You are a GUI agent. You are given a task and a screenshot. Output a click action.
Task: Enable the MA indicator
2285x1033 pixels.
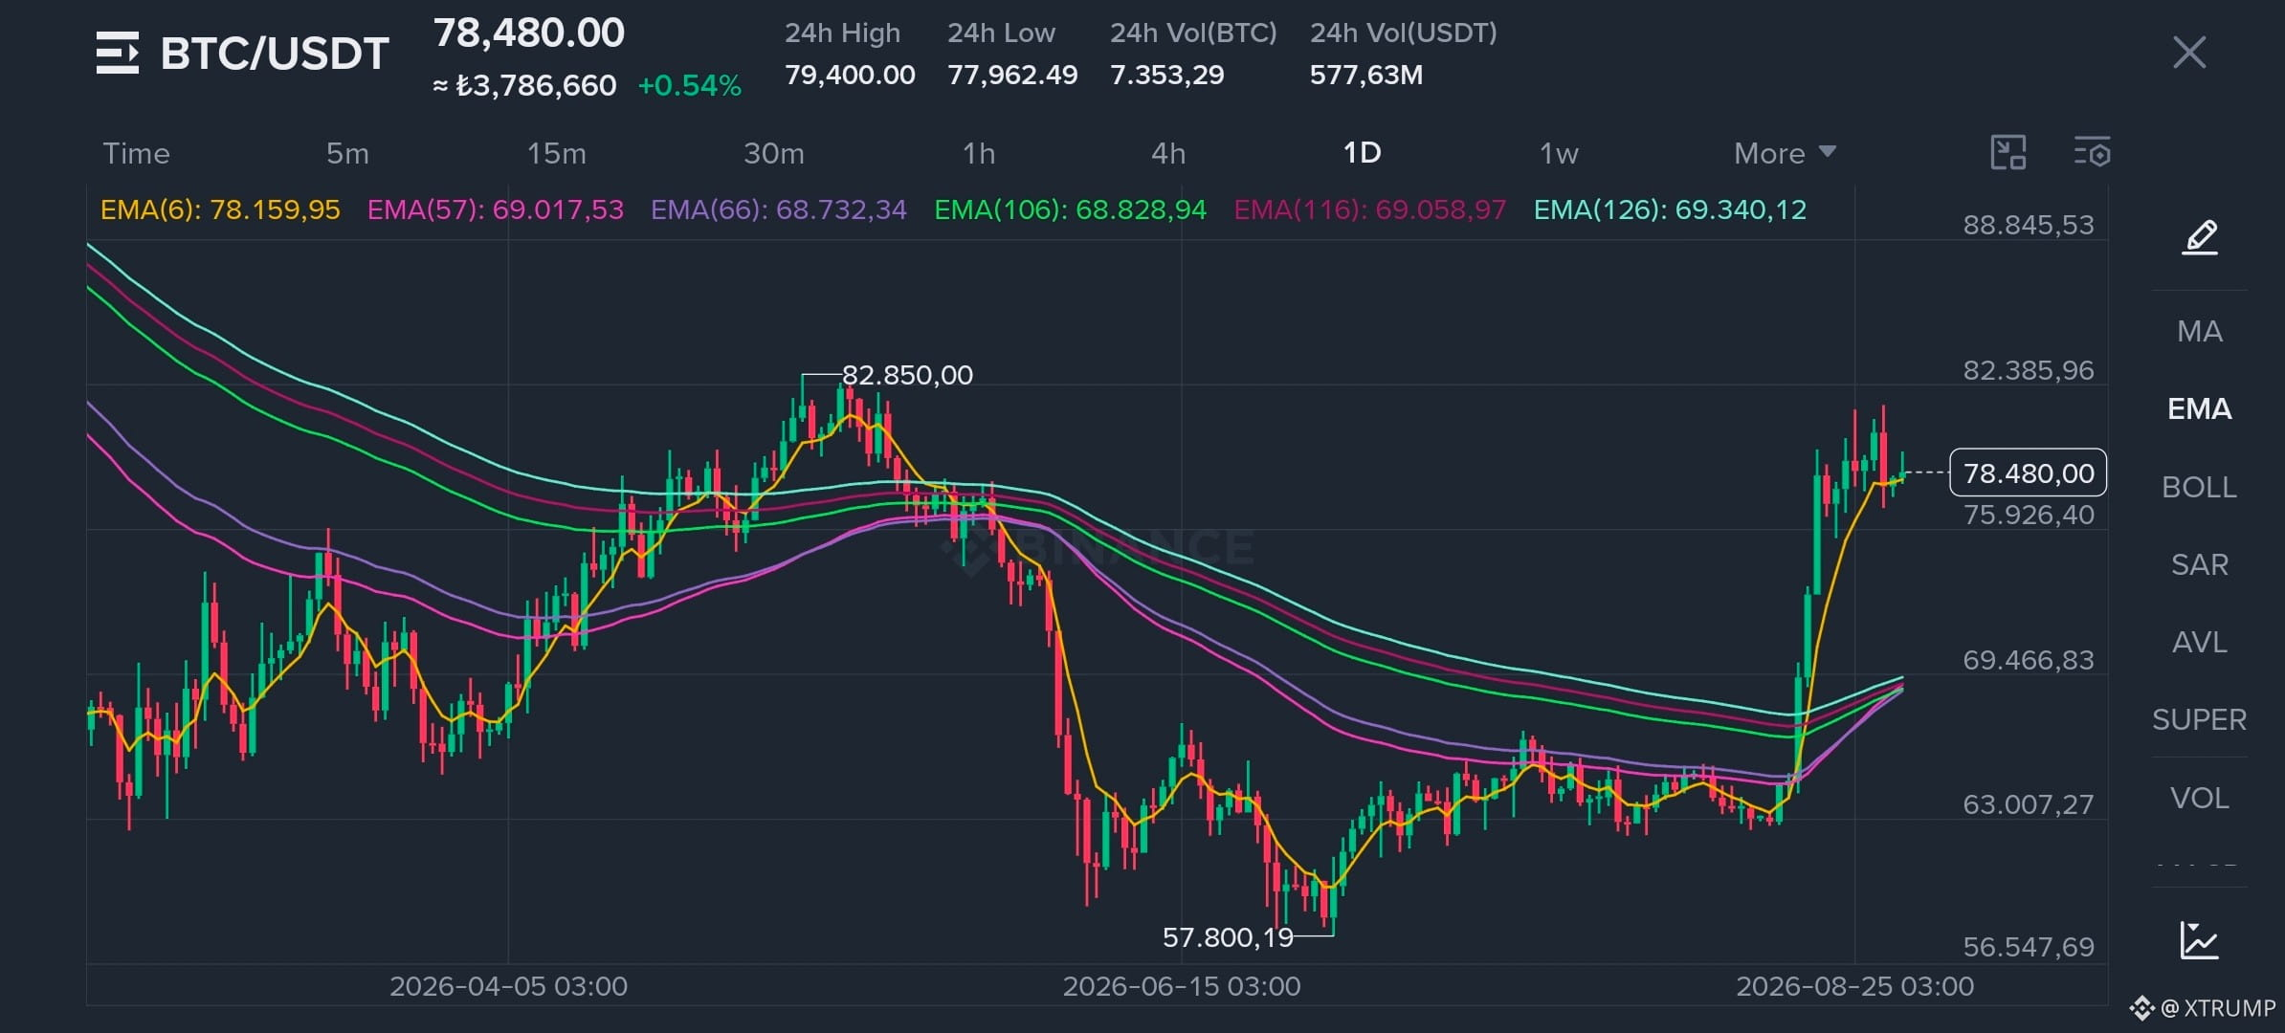tap(2200, 332)
